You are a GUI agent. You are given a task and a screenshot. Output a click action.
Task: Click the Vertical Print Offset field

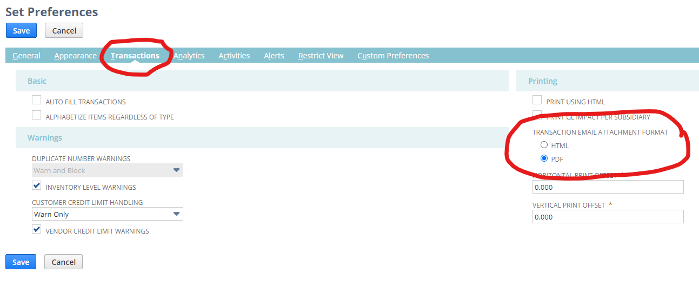point(608,217)
